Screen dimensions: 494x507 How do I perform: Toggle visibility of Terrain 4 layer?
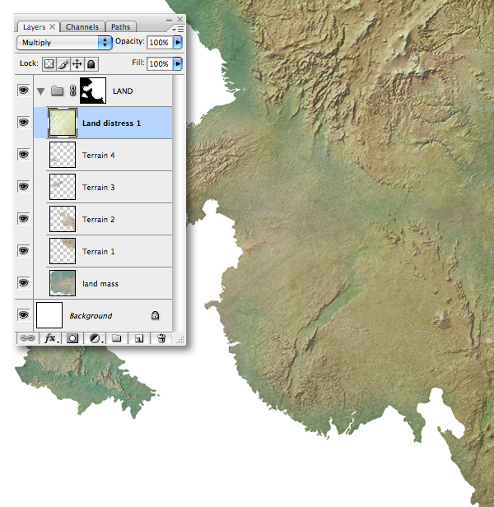coord(23,154)
